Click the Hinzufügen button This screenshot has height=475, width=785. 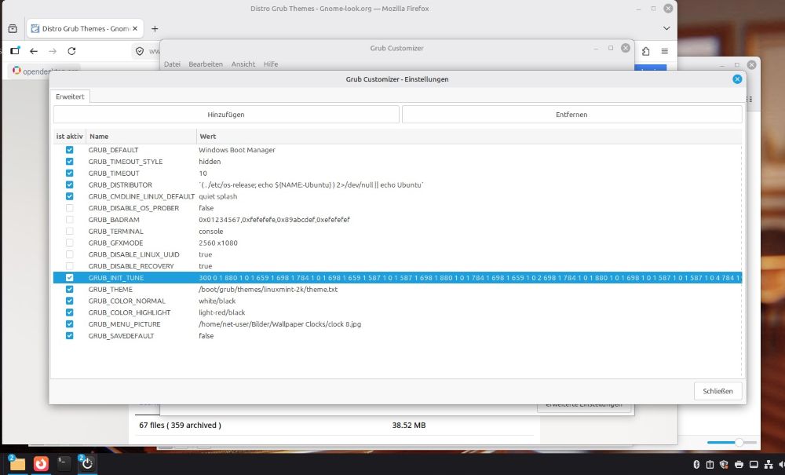tap(226, 115)
